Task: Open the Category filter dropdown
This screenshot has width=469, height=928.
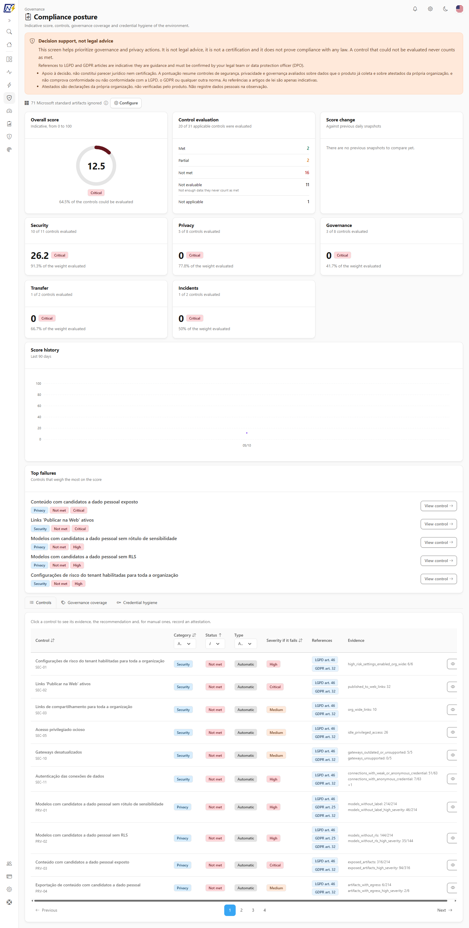Action: (185, 644)
